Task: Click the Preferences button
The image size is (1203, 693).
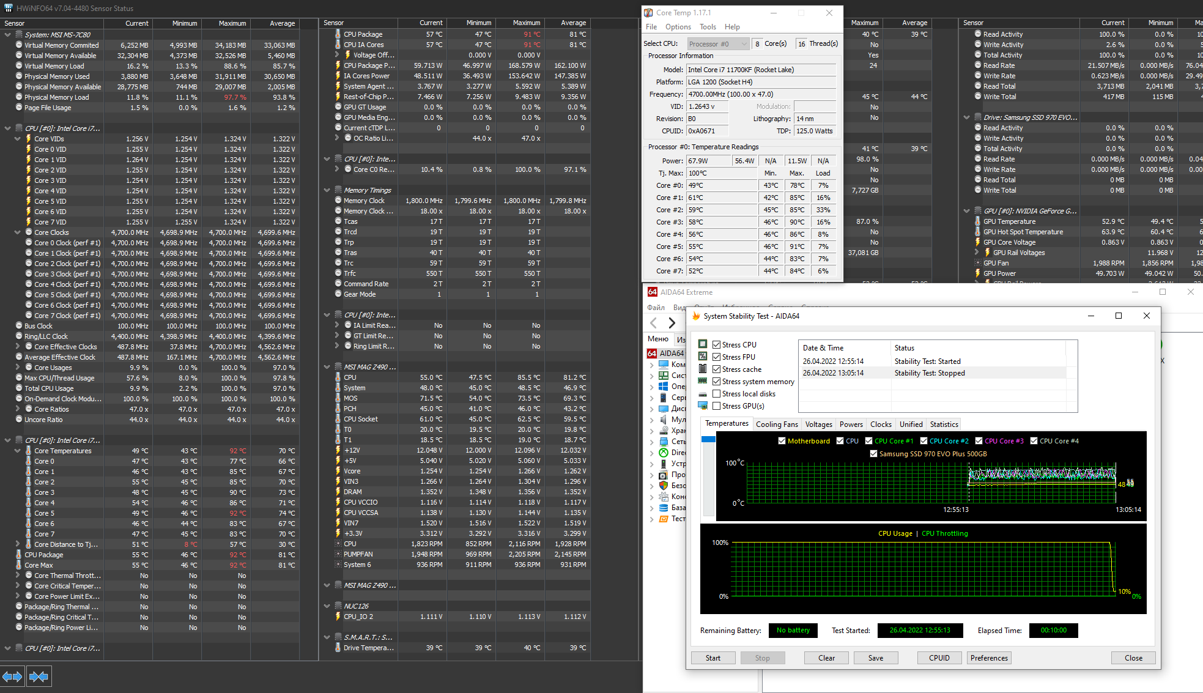Action: point(988,658)
